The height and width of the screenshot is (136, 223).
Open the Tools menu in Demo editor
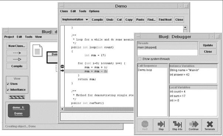point(82,11)
